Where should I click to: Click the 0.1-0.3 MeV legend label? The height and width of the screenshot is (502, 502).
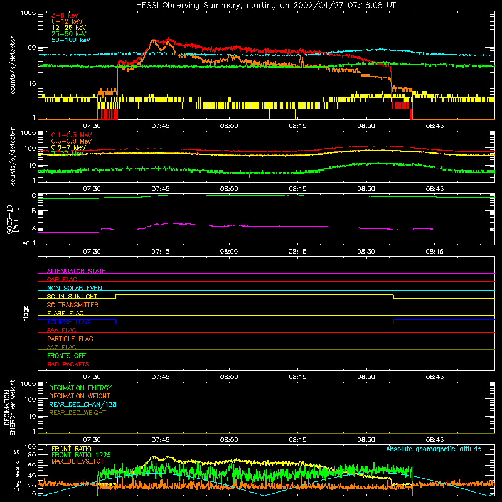(72, 135)
